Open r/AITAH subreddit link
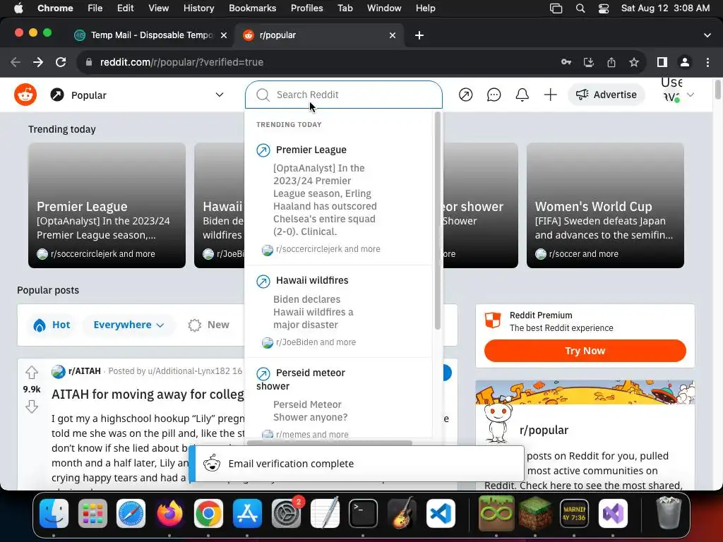 [85, 371]
